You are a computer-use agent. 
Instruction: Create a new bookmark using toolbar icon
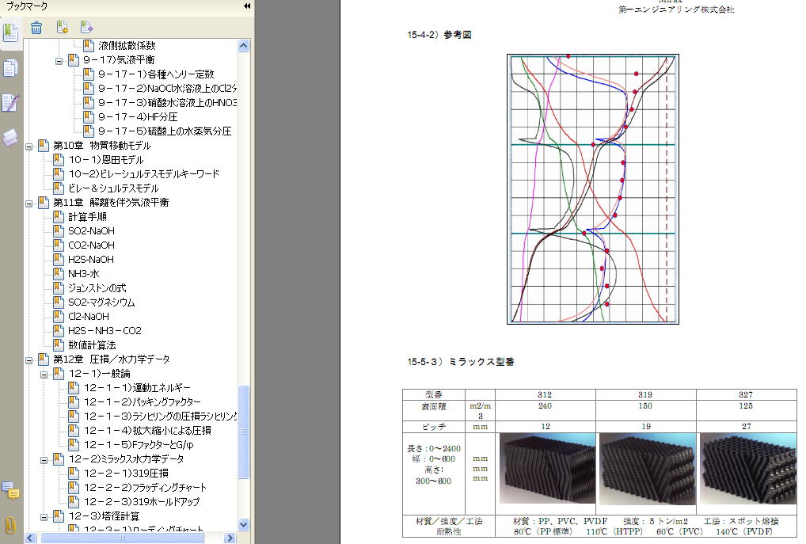tap(63, 27)
